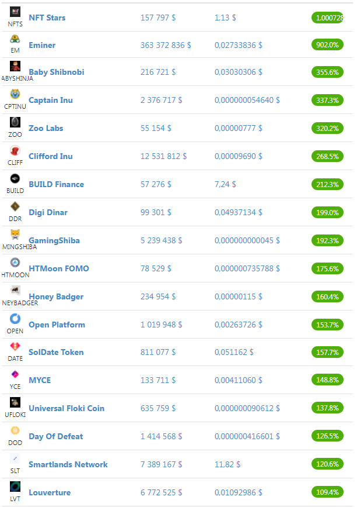The image size is (357, 507).
Task: Click the 337.3% badge for Captain Inu
Action: (327, 100)
